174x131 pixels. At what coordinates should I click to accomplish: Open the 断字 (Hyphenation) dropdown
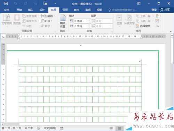coord(46,26)
